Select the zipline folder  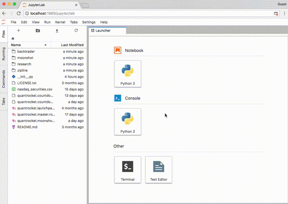47,70
